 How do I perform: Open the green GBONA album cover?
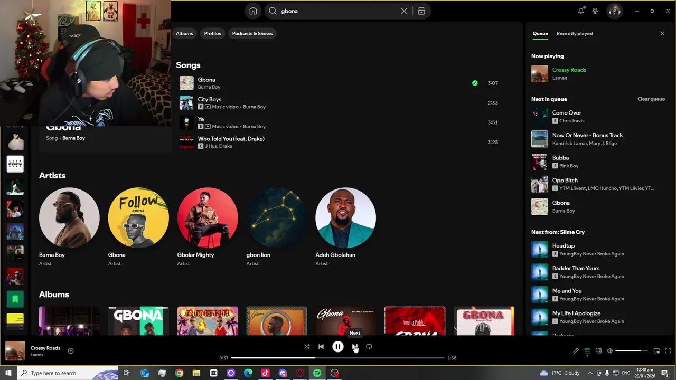coord(138,321)
